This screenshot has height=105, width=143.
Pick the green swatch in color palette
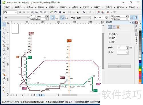point(140,67)
